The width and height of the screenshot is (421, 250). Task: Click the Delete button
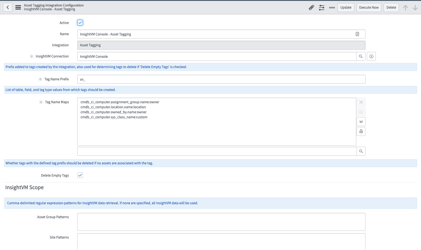tap(391, 8)
